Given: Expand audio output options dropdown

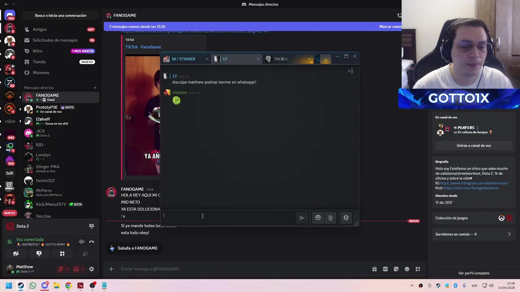Looking at the screenshot, I should pos(82,269).
